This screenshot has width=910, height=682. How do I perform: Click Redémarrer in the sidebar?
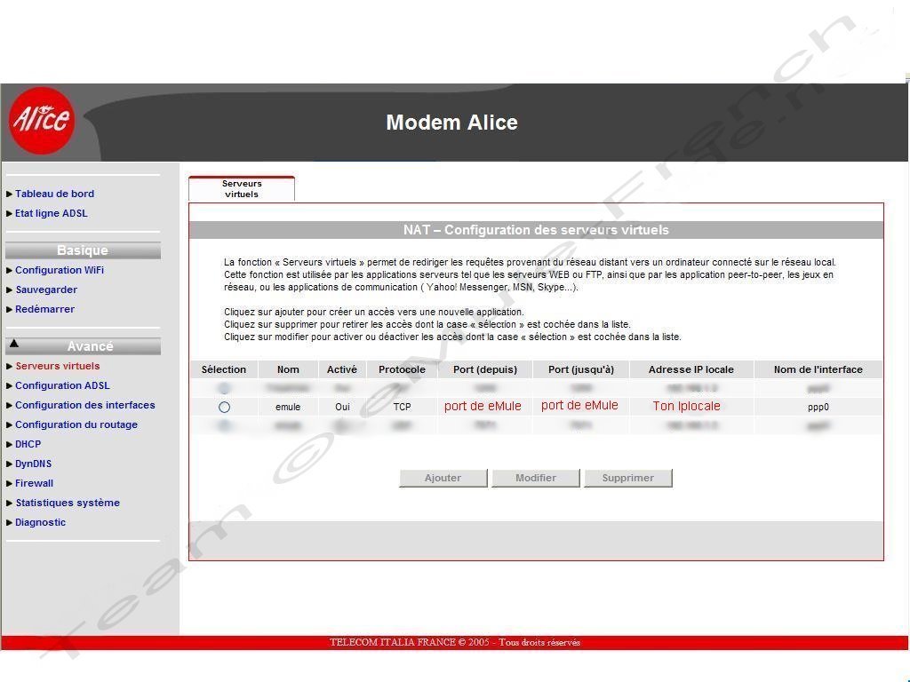(x=44, y=310)
